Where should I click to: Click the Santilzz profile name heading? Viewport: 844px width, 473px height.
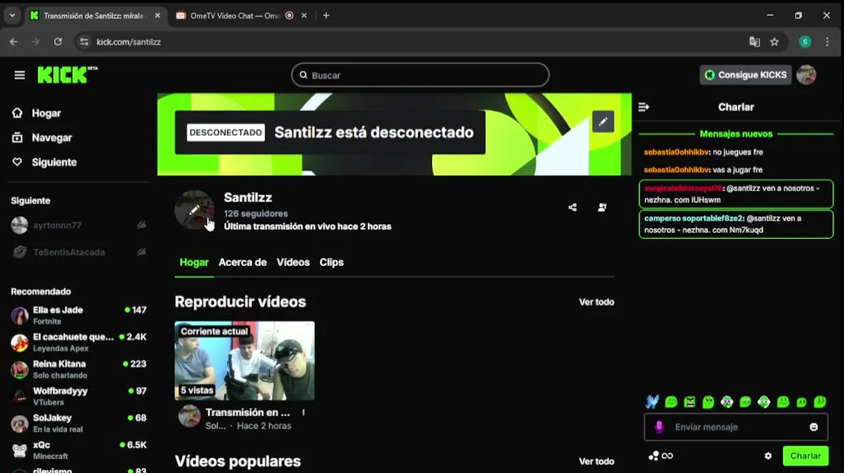[x=248, y=197]
